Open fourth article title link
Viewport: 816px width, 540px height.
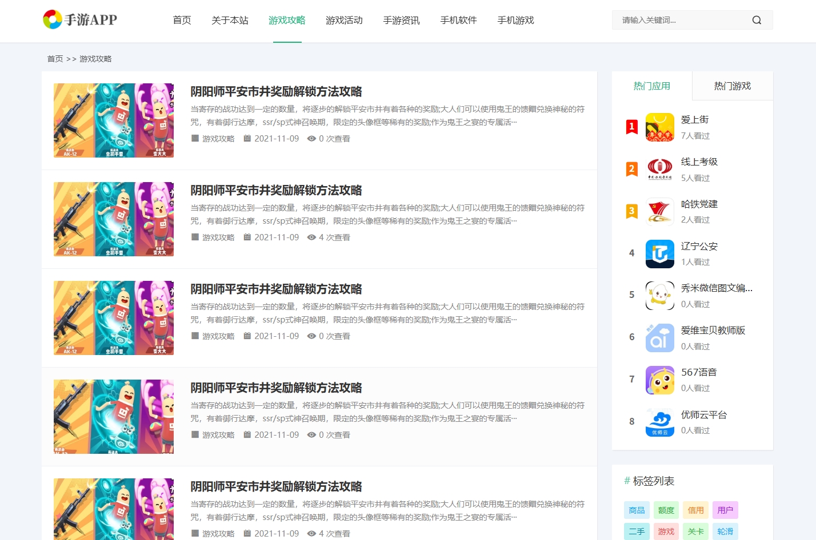tap(276, 388)
